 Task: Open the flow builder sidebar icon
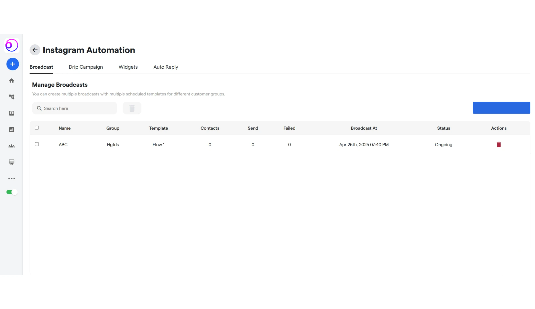click(11, 97)
